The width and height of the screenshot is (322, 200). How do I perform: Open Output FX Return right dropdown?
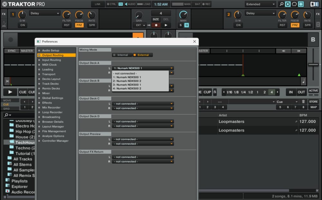pos(143,162)
